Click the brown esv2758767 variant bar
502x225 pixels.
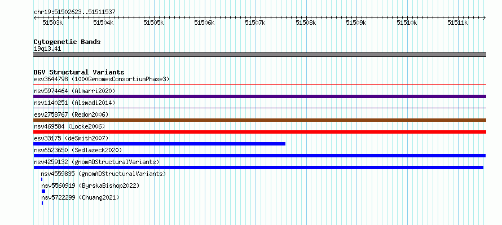coord(259,120)
